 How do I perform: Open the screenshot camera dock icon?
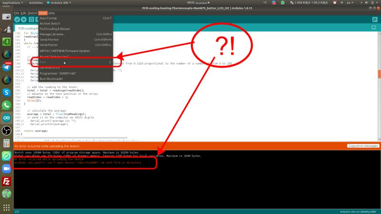click(x=7, y=17)
